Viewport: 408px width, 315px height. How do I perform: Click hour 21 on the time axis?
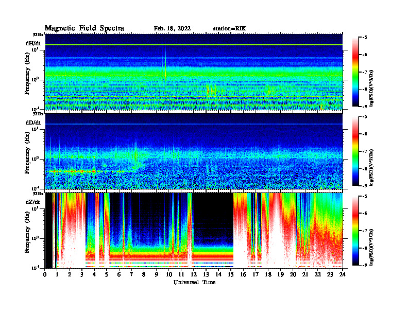305,274
